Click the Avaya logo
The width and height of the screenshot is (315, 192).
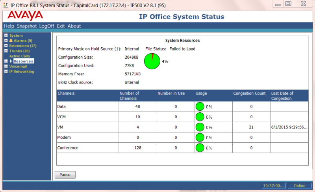(x=25, y=16)
